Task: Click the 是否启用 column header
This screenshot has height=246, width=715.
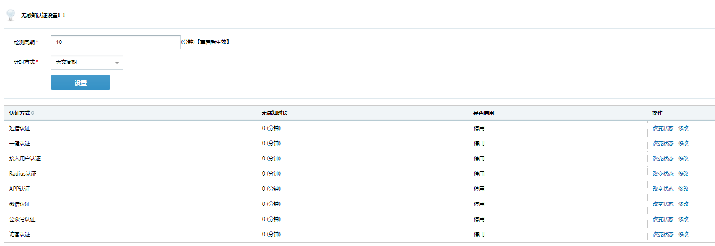Action: click(484, 113)
